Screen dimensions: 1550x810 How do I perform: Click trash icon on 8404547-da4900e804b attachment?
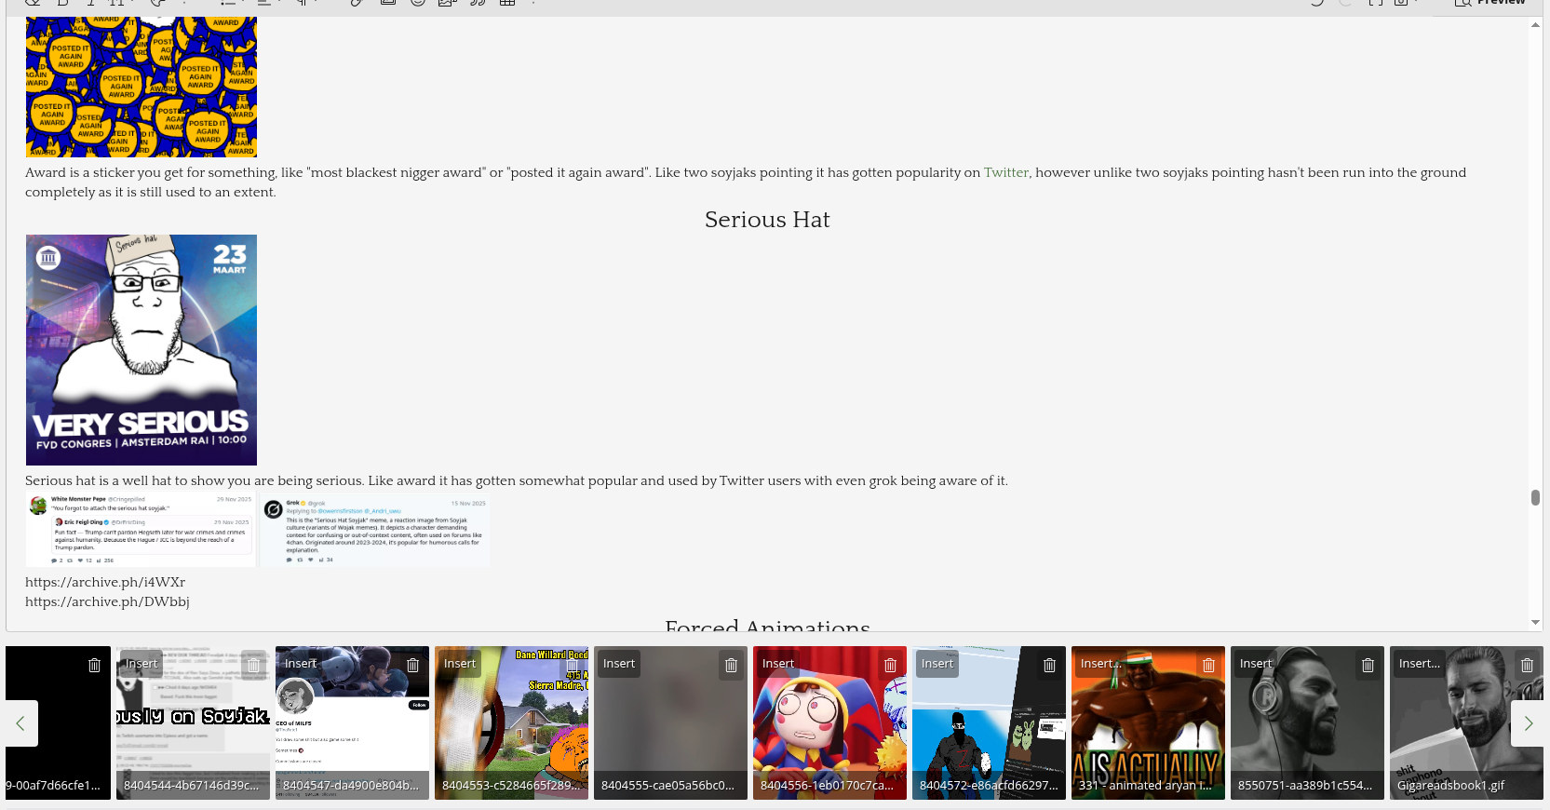(x=412, y=665)
